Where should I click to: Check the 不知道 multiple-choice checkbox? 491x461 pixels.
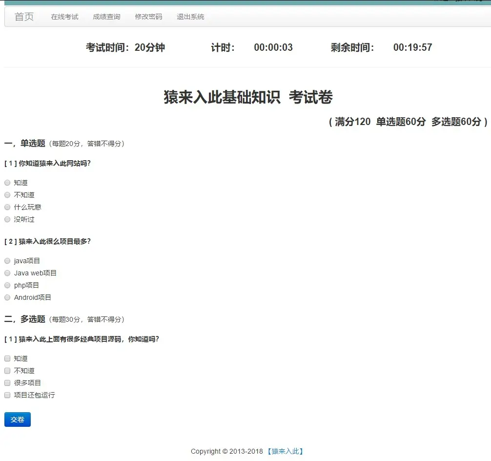pos(7,370)
